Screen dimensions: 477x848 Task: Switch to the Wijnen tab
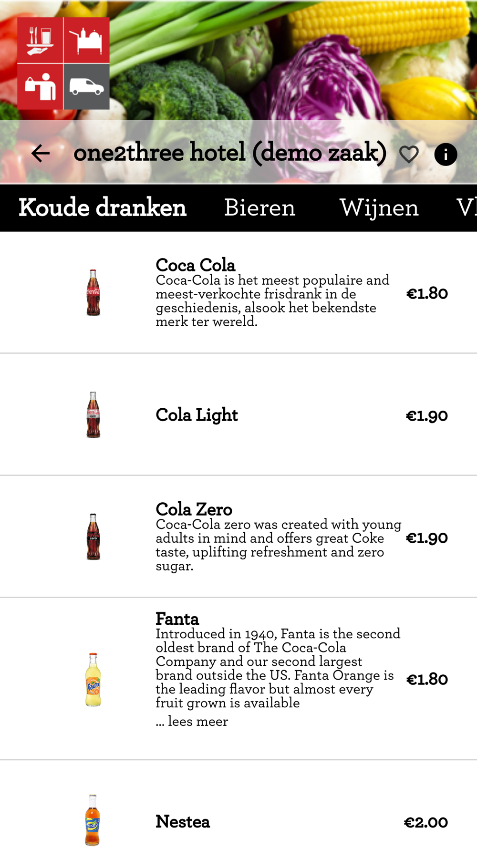tap(379, 208)
